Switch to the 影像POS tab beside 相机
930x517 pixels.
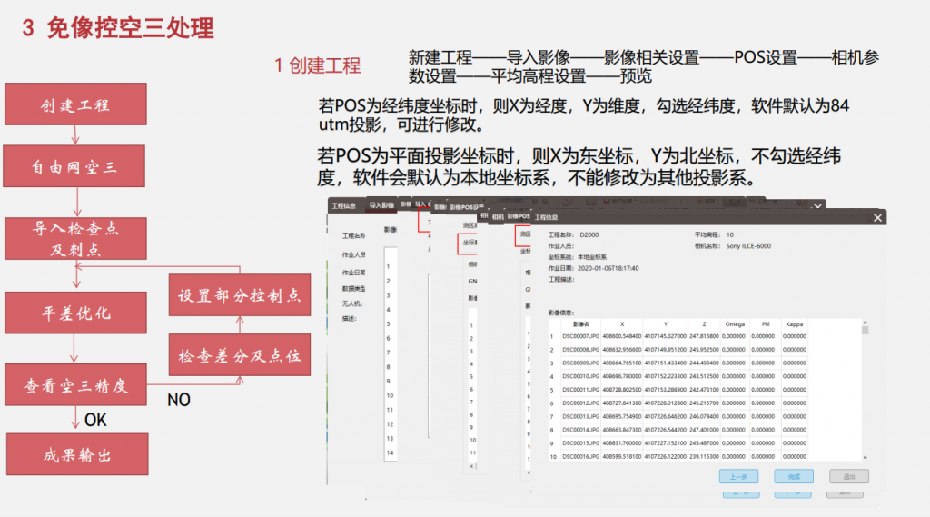519,216
